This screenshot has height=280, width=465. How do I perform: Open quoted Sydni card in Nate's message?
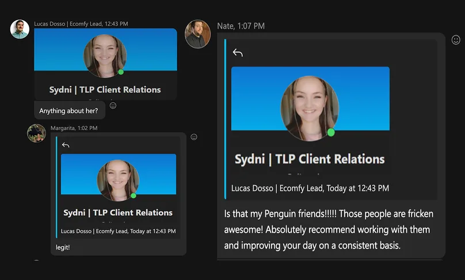pos(310,119)
